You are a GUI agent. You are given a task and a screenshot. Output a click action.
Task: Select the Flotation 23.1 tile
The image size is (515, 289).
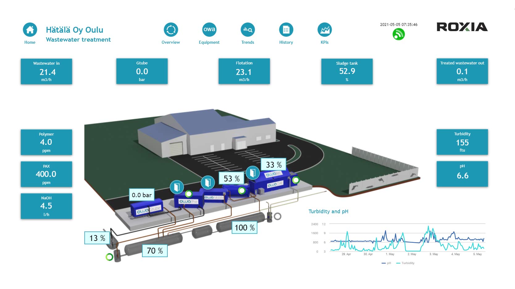244,71
